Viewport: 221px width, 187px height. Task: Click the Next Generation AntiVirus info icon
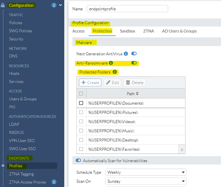126,54
